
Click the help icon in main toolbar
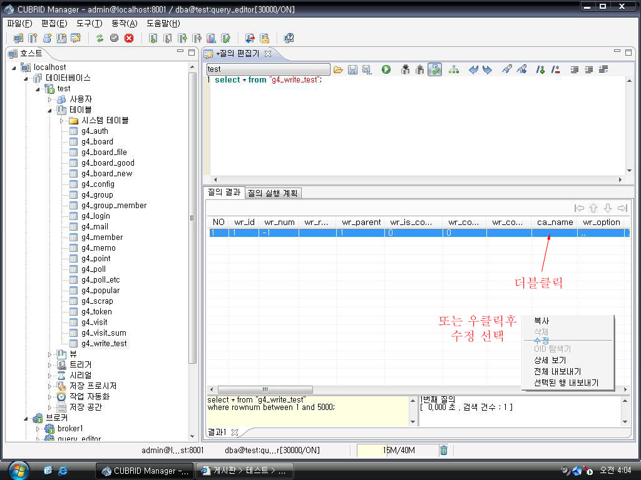tap(289, 38)
